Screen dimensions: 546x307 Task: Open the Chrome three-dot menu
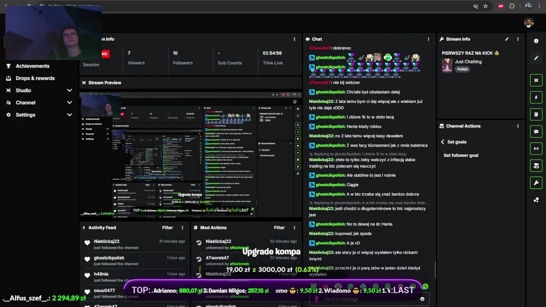point(539,6)
